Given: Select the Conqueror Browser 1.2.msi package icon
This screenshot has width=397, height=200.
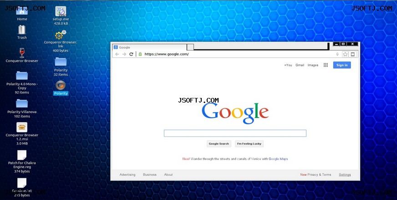Looking at the screenshot, I should pos(22,127).
